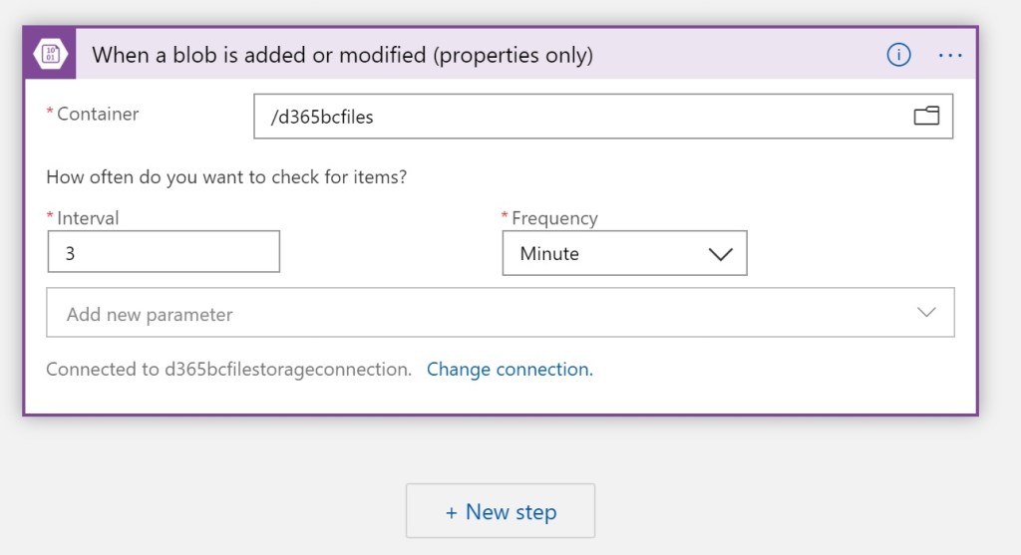Click the empty purple header bar area
The height and width of the screenshot is (555, 1021).
point(738,56)
